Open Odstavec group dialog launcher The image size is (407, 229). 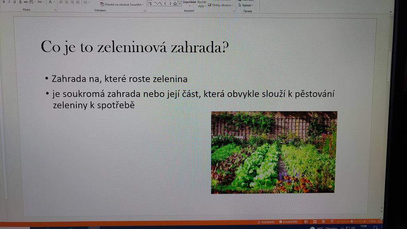[145, 11]
